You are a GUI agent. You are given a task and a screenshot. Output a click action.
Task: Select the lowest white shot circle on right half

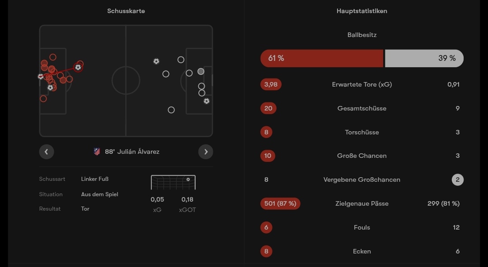point(171,110)
